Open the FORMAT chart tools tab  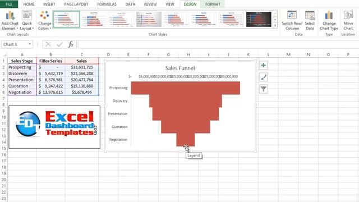tap(213, 4)
